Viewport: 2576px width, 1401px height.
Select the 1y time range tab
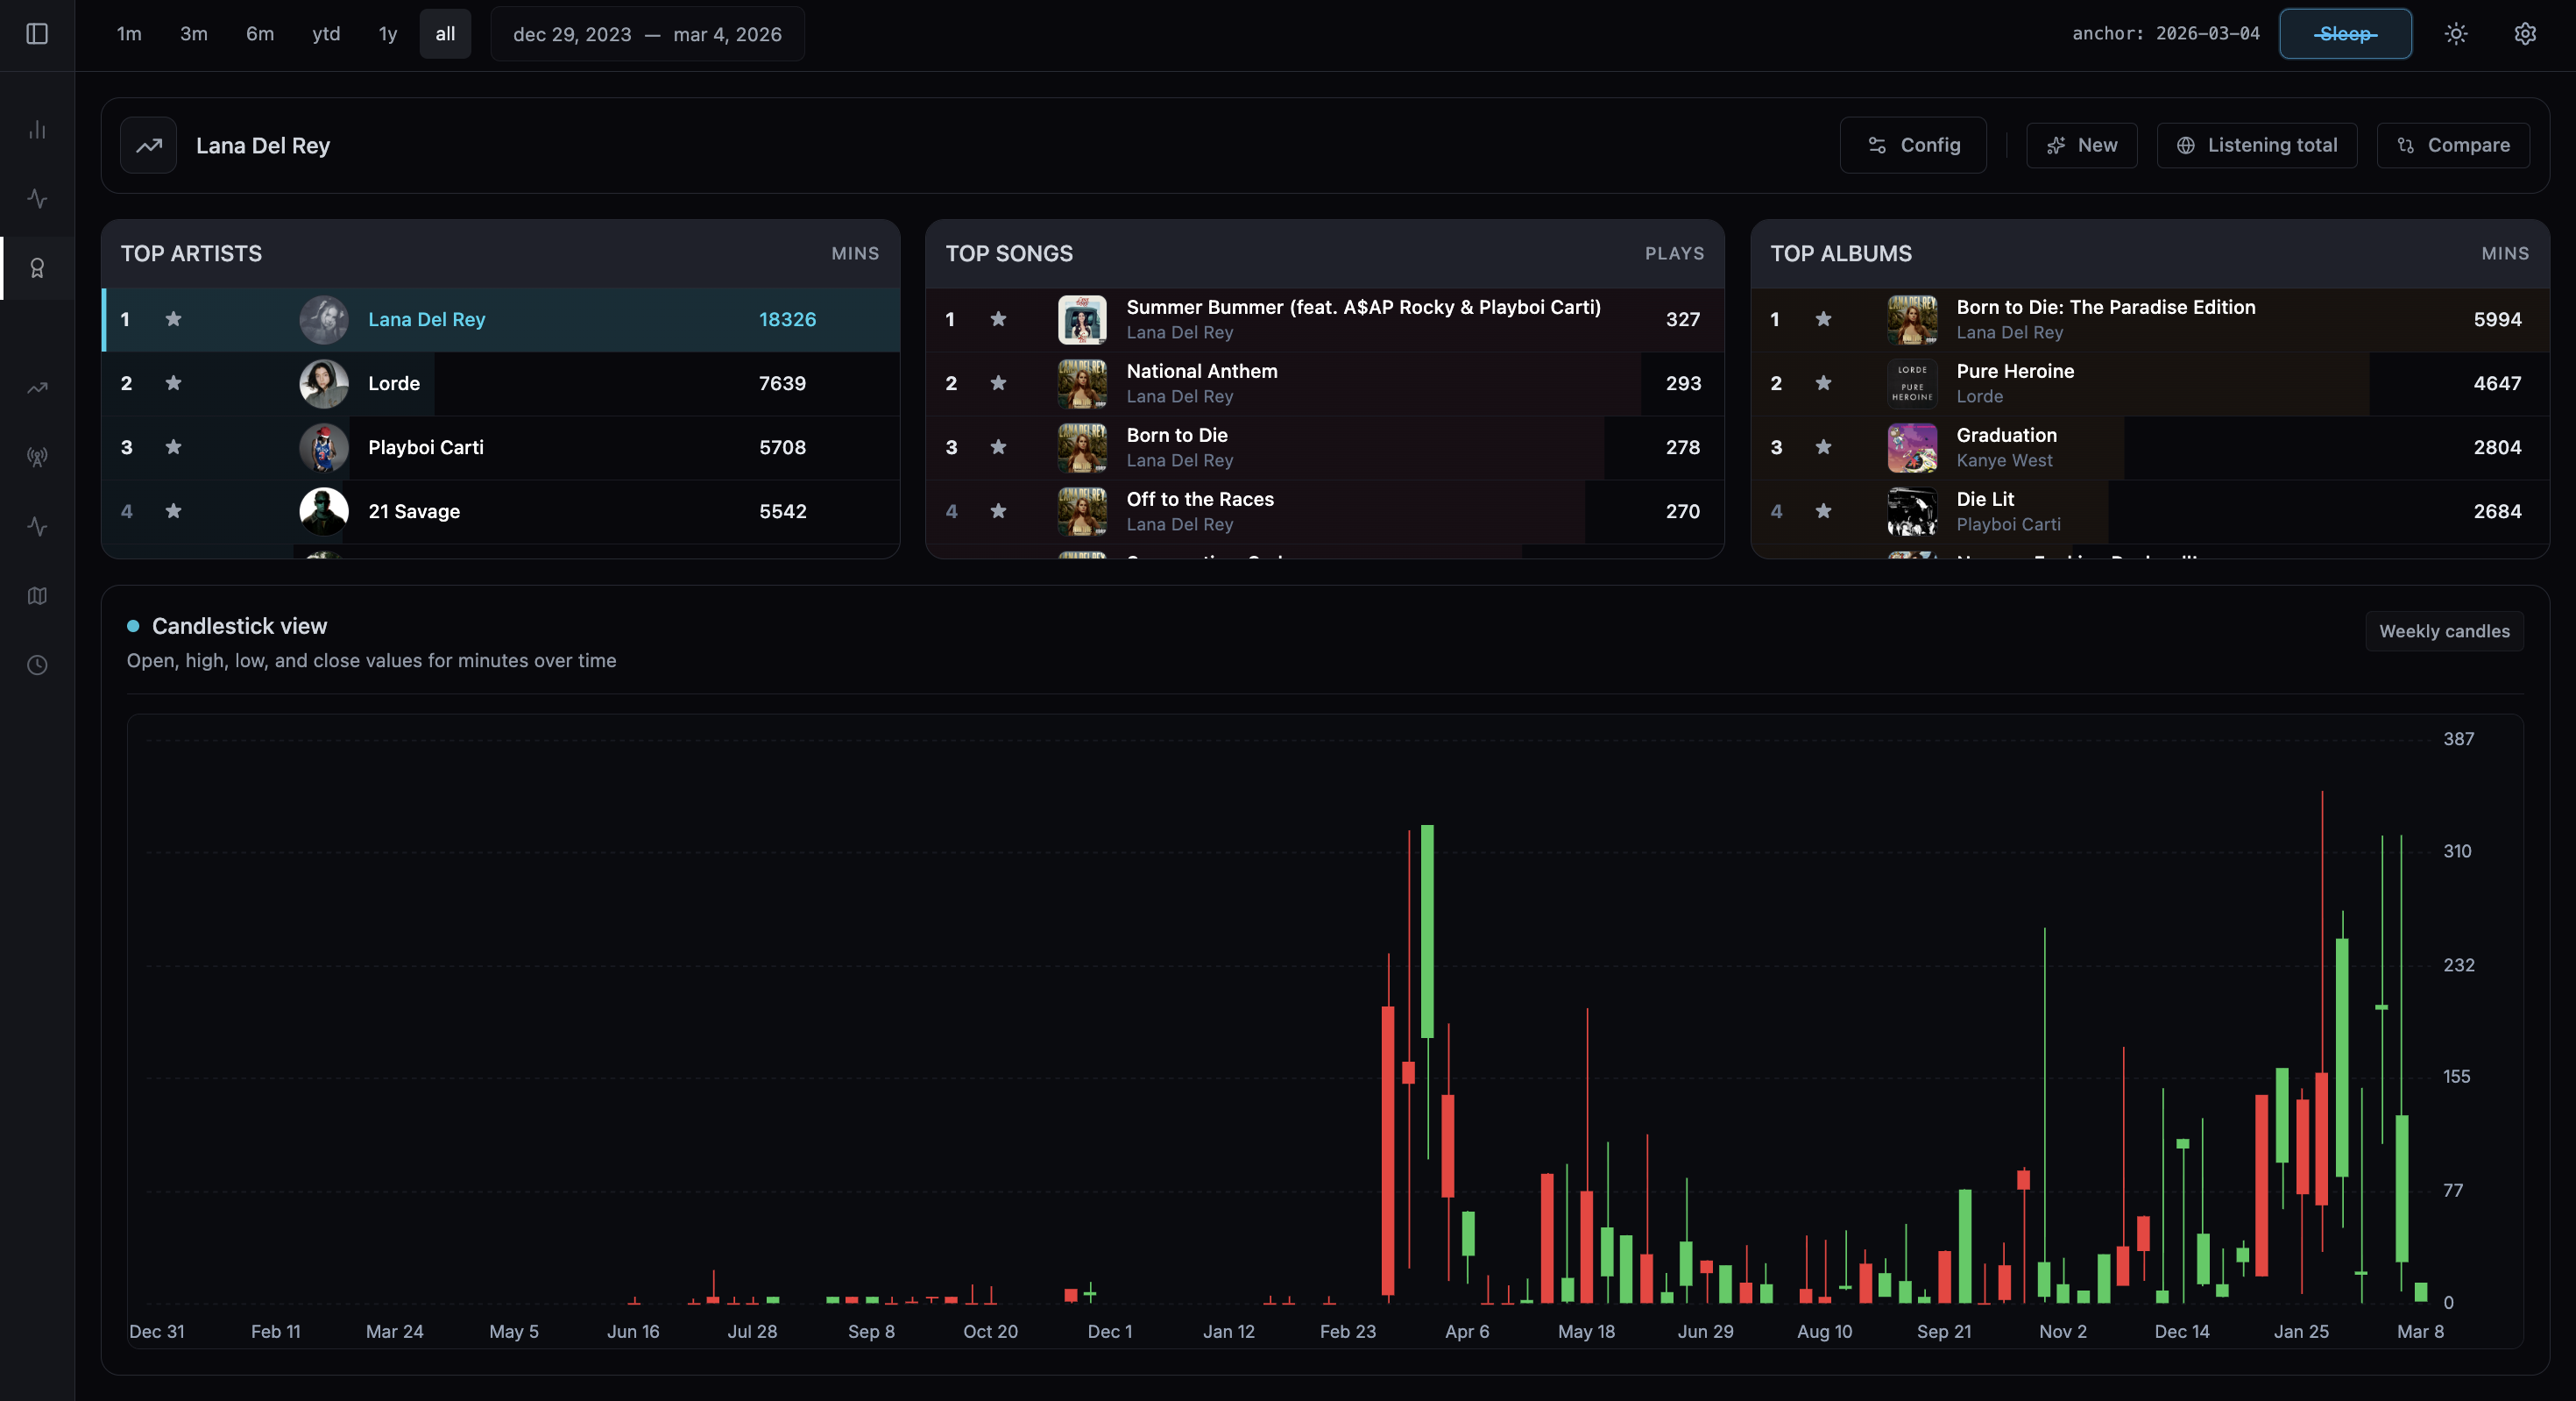pos(388,33)
